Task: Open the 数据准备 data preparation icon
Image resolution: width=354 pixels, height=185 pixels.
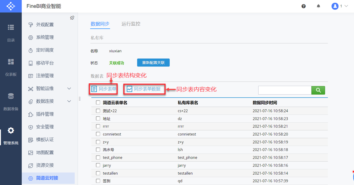Action: (x=11, y=96)
